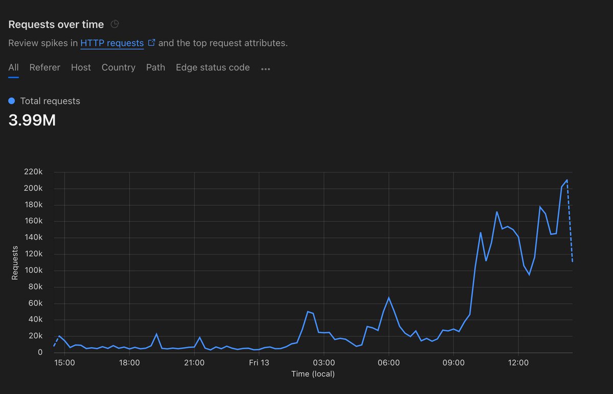Click the Time (local) axis title
Screen dimensions: 613x394
pyautogui.click(x=314, y=374)
